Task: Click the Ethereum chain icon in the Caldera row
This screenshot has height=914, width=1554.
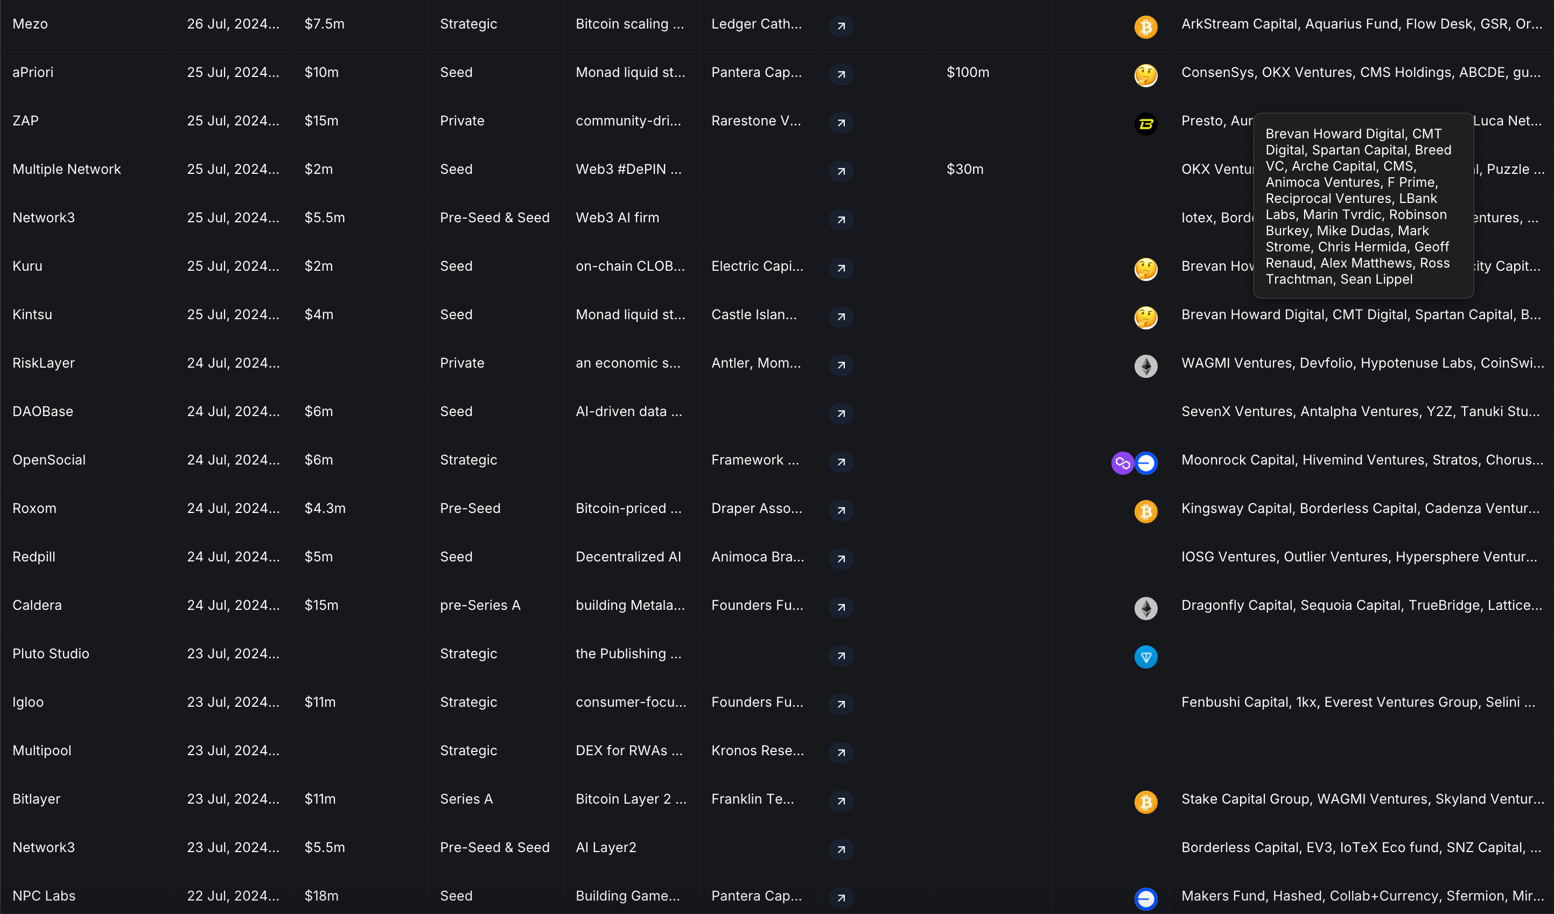Action: point(1146,608)
